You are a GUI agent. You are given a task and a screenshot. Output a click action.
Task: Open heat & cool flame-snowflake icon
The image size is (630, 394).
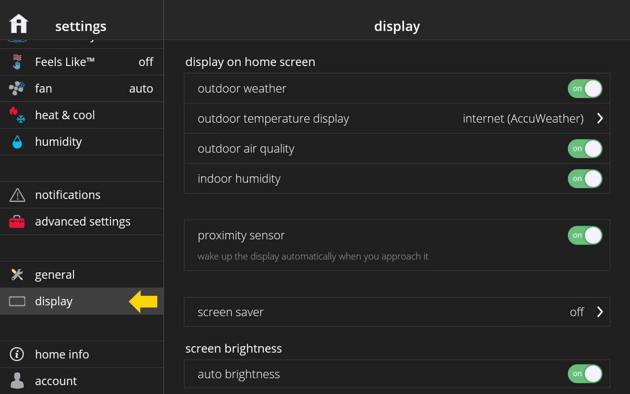coord(17,115)
